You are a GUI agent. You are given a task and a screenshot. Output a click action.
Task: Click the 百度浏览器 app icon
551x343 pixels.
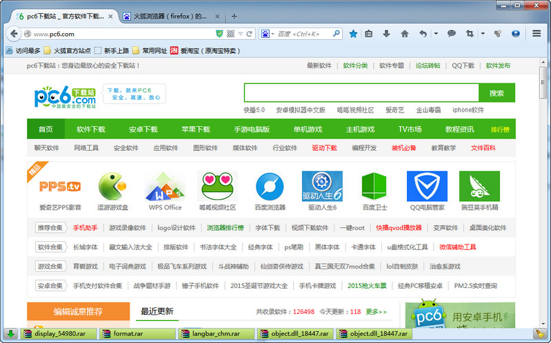click(270, 187)
